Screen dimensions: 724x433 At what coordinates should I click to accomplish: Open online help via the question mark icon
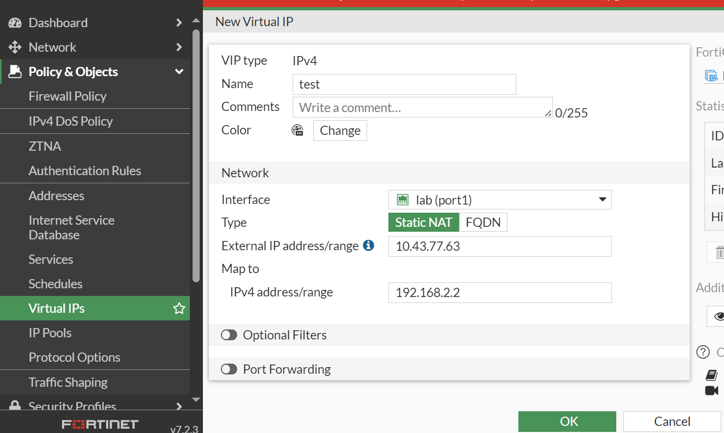pos(703,351)
